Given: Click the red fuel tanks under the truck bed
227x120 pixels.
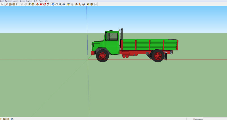Looking at the screenshot, I should tap(125, 56).
